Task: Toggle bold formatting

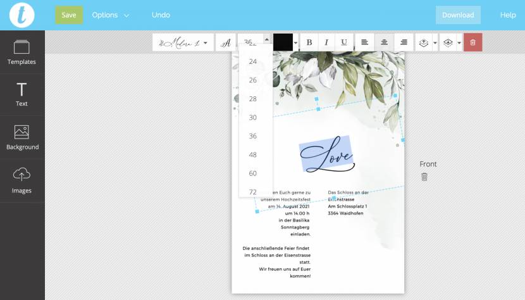Action: tap(309, 42)
